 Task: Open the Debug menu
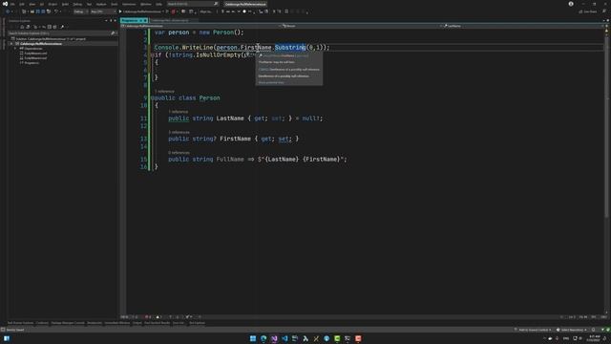pyautogui.click(x=77, y=4)
